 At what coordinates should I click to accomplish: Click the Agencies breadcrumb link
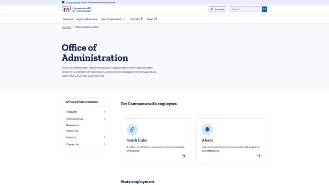[66, 27]
